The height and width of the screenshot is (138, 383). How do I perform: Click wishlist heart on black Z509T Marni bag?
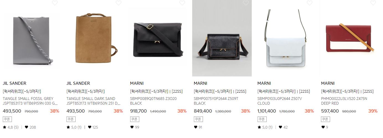tap(246, 3)
